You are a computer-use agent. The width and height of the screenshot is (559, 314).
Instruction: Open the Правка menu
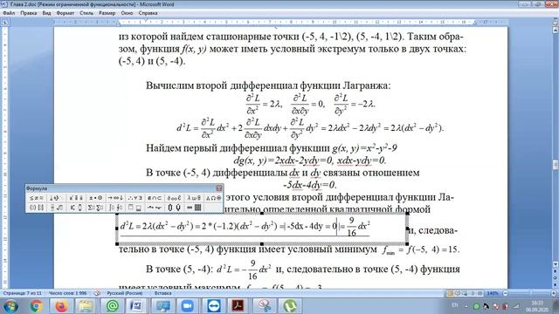pos(29,13)
